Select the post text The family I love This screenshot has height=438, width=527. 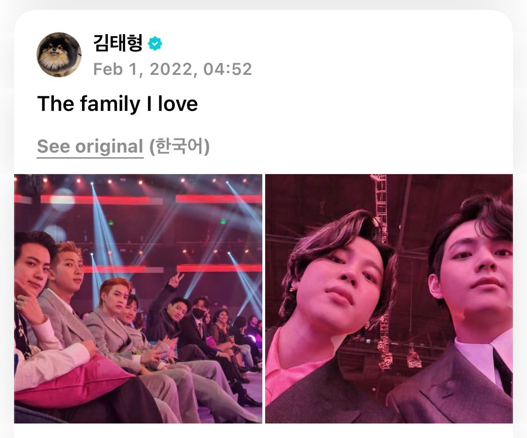click(x=117, y=103)
